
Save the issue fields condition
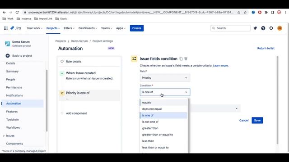(257, 120)
